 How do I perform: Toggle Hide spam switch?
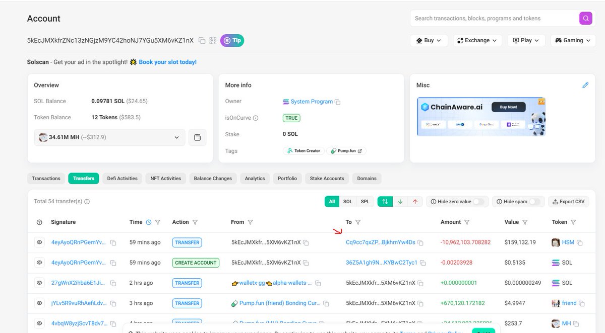[x=534, y=202]
